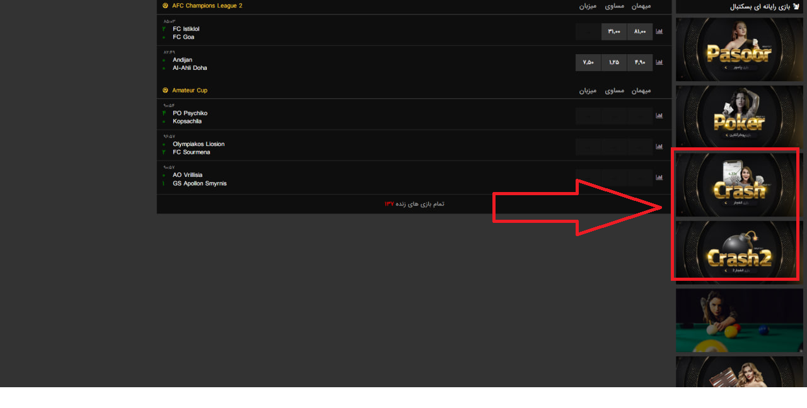This screenshot has width=807, height=408.
Task: Open the billiards game banner
Action: tap(739, 320)
